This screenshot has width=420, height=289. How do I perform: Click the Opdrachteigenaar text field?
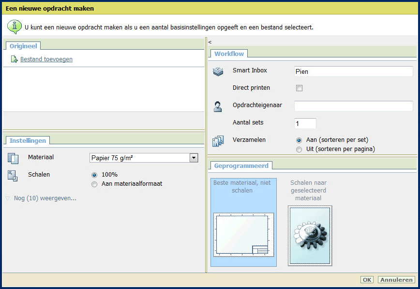point(353,106)
